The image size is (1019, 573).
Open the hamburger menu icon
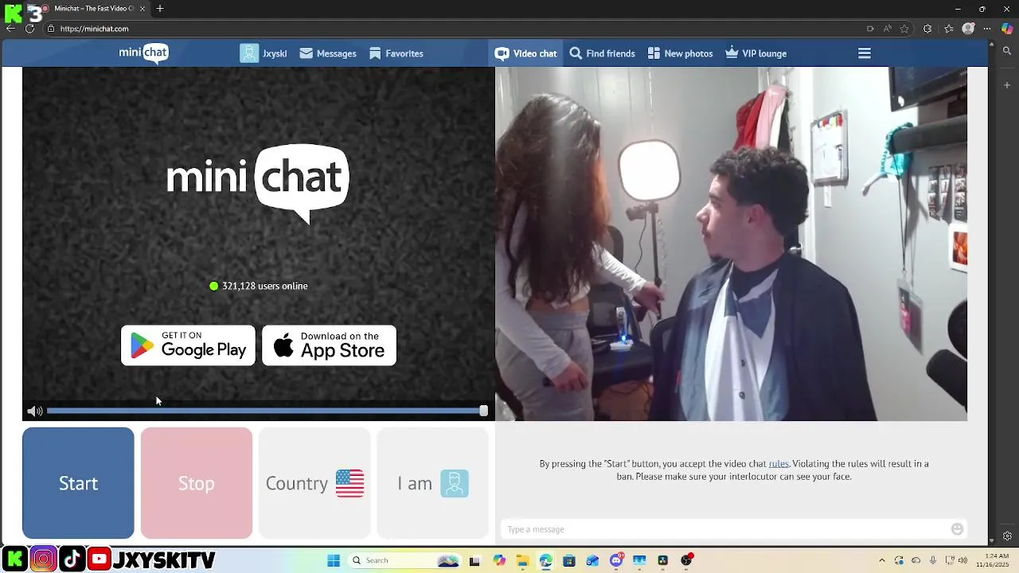[x=865, y=53]
